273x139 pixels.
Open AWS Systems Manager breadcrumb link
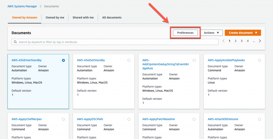point(22,6)
